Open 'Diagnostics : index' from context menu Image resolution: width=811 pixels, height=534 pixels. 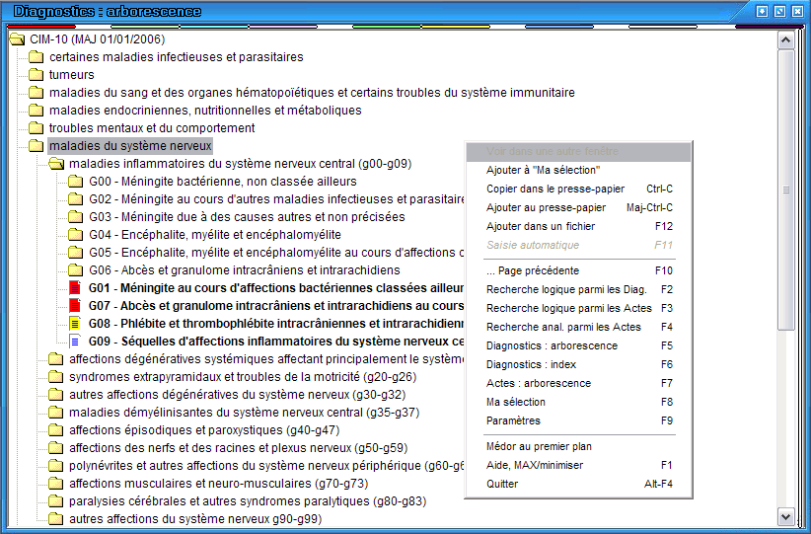point(578,364)
